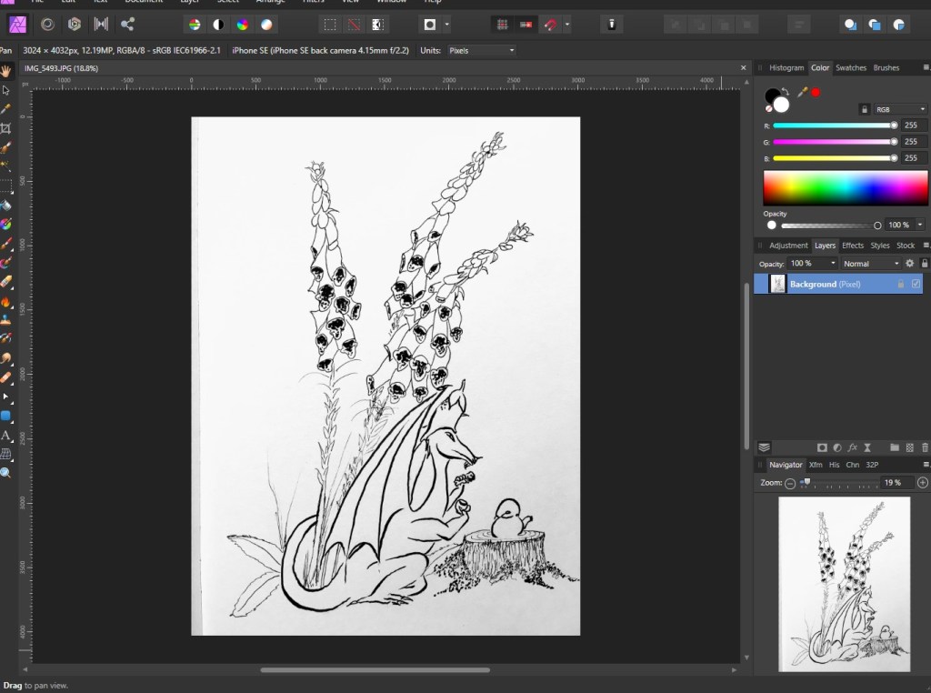Screen dimensions: 931x693
Task: Open the Units dropdown set to Pixels
Action: point(481,50)
